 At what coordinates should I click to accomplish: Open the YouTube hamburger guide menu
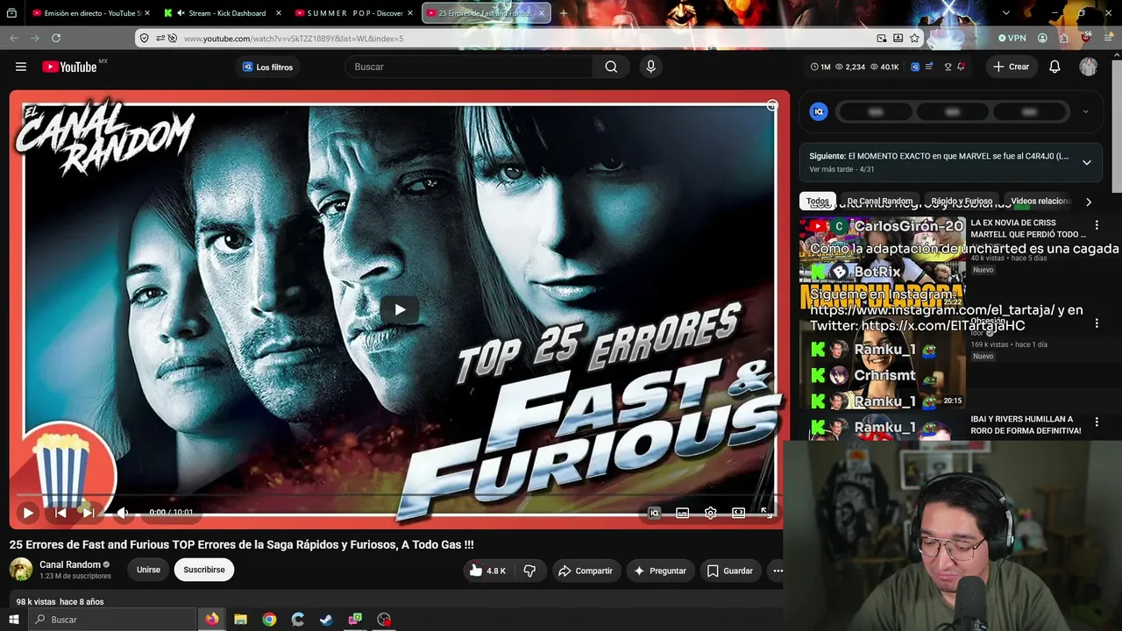pos(21,67)
